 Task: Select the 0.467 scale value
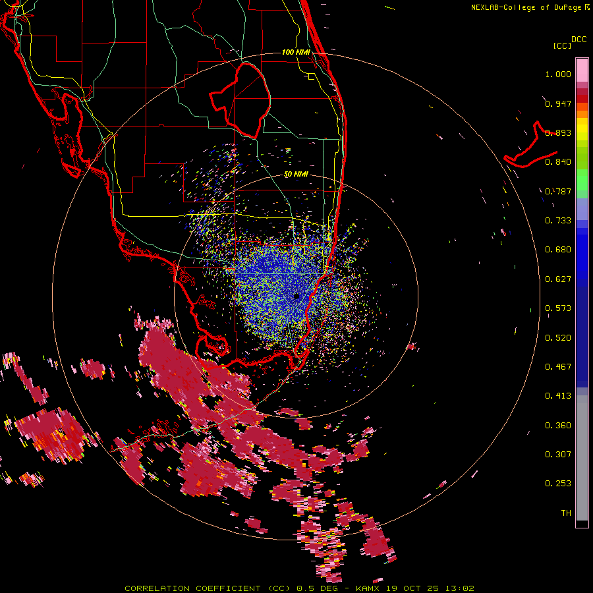(x=558, y=367)
